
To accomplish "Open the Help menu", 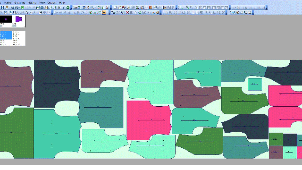I will pyautogui.click(x=62, y=3).
